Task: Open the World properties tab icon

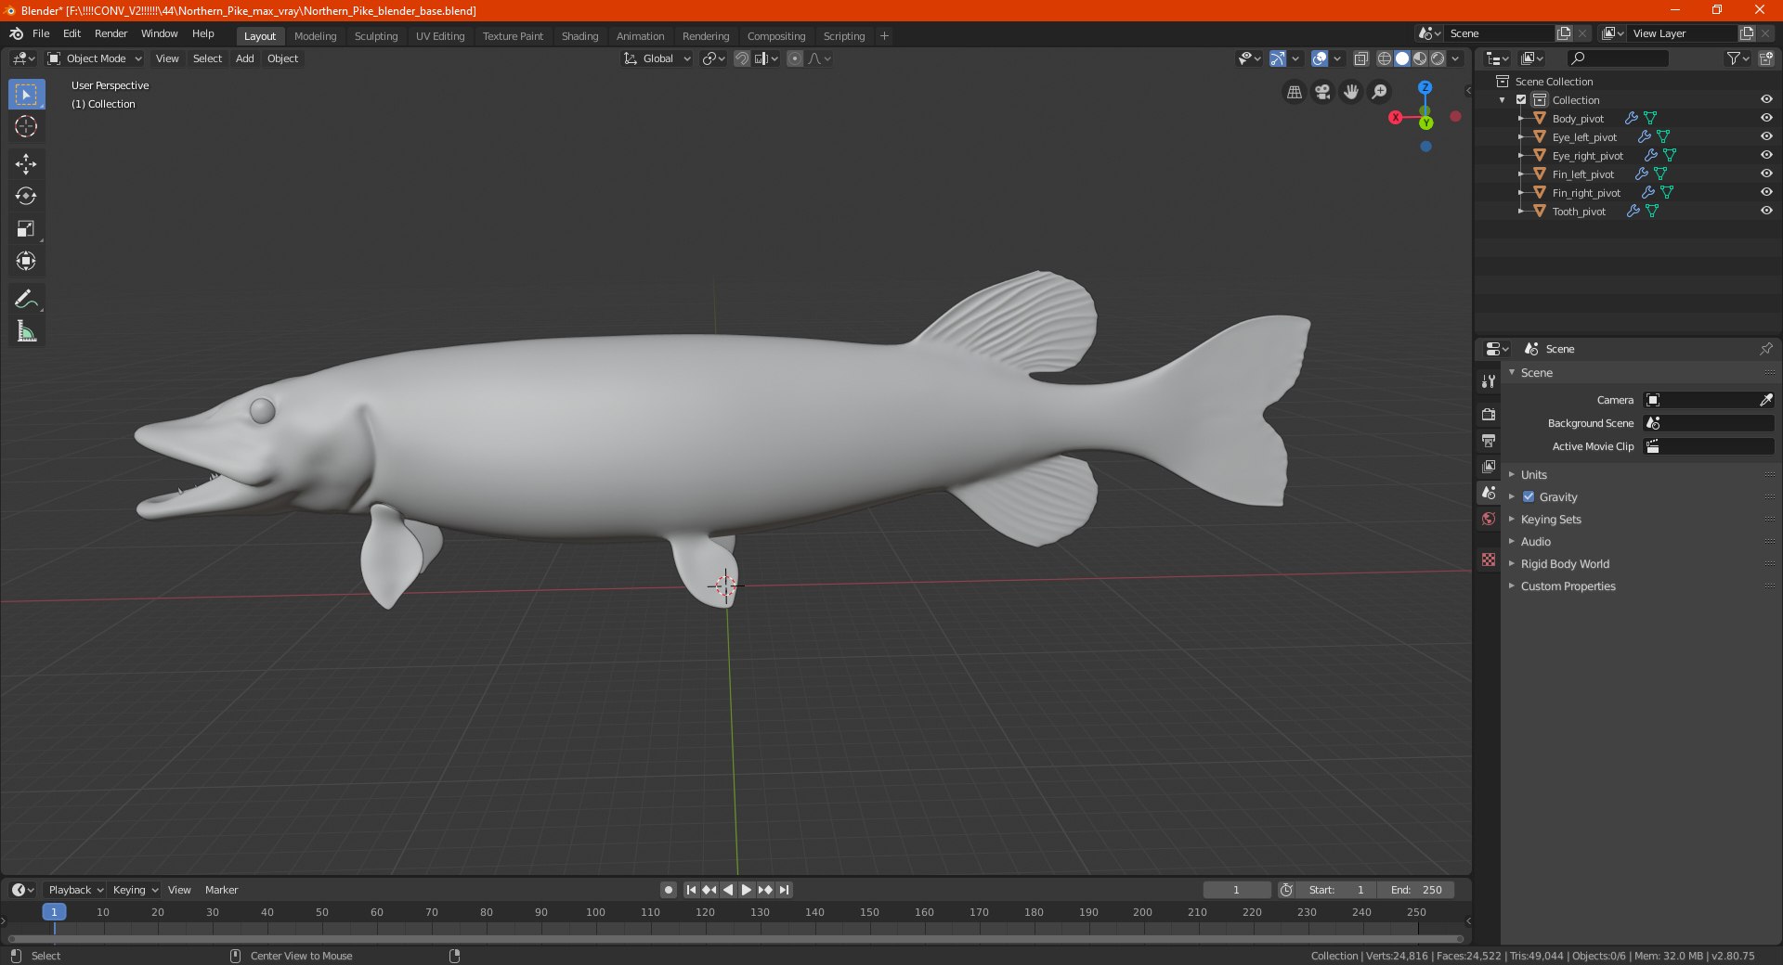Action: (x=1489, y=519)
